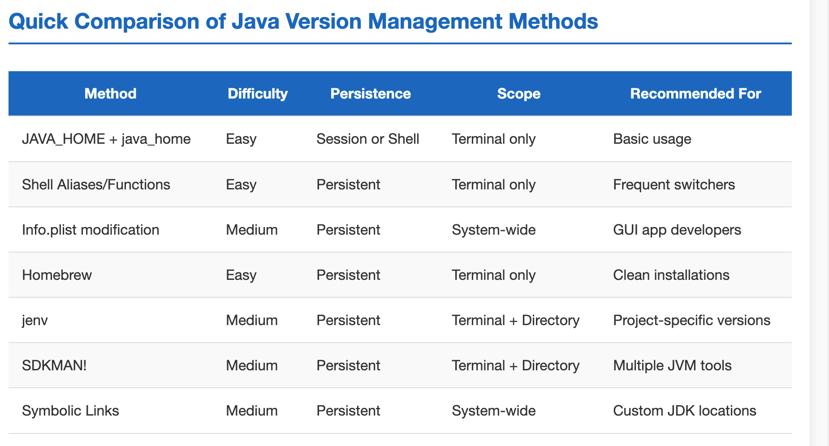Click "Frequent switchers" in the aliases row

point(674,184)
